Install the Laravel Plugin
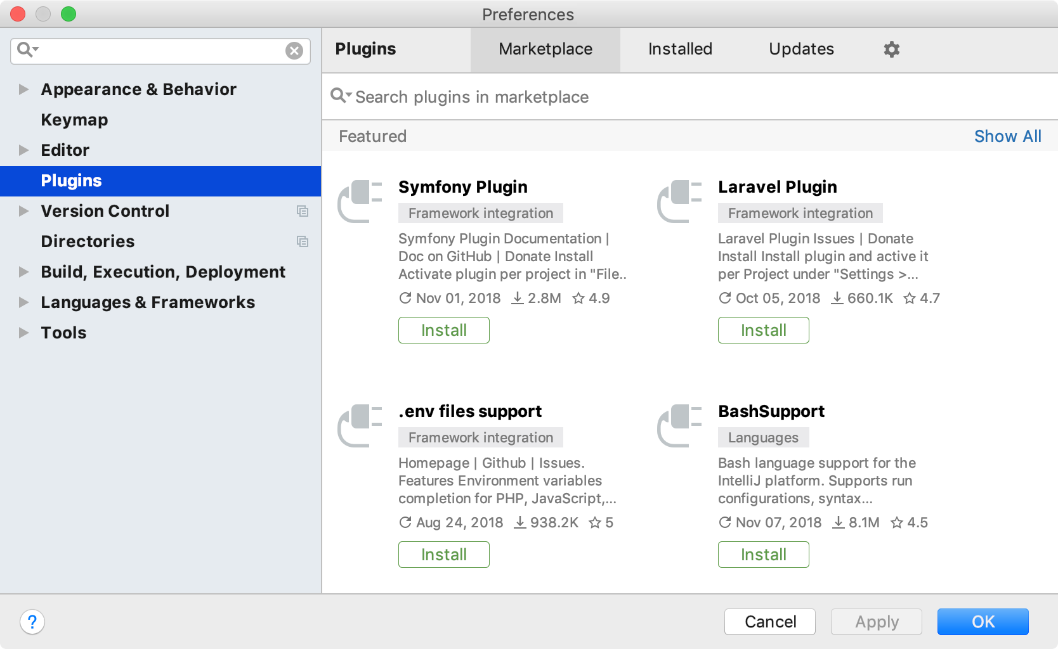1058x649 pixels. [x=764, y=330]
